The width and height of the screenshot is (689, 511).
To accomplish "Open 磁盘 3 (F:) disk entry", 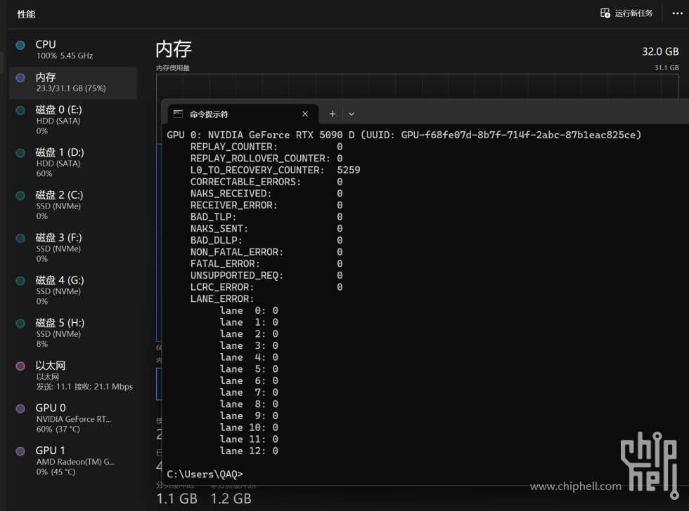I will pyautogui.click(x=73, y=247).
